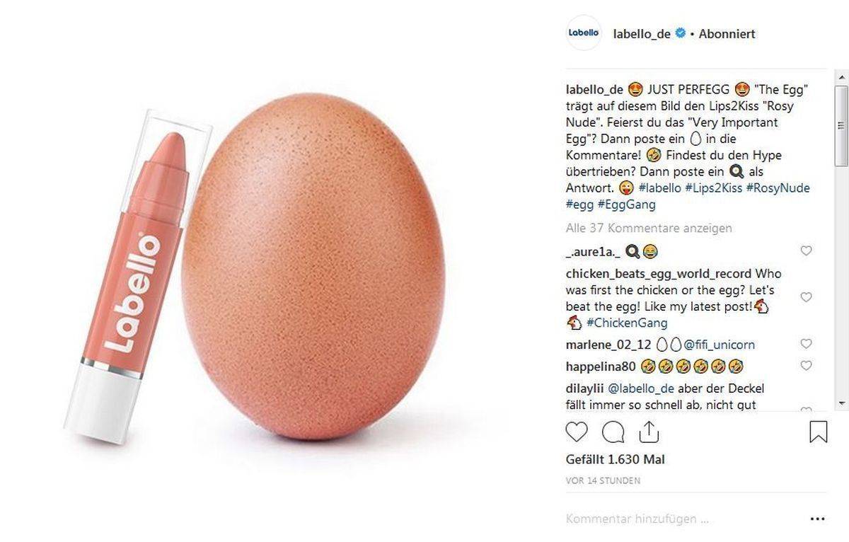Click the share arrow icon

coord(648,432)
